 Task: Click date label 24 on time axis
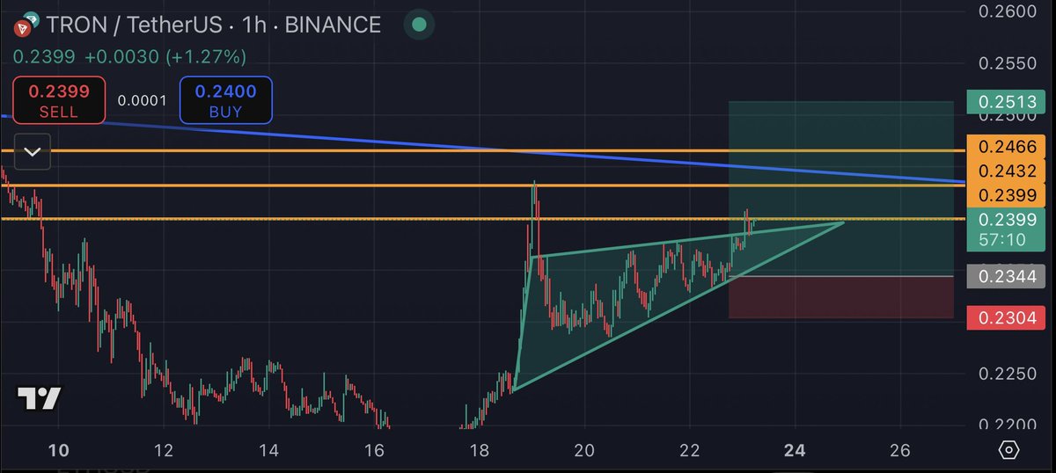(795, 450)
